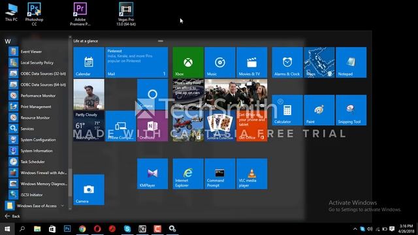The width and height of the screenshot is (418, 235).
Task: Open the Snipping Tool tile
Action: (x=351, y=110)
